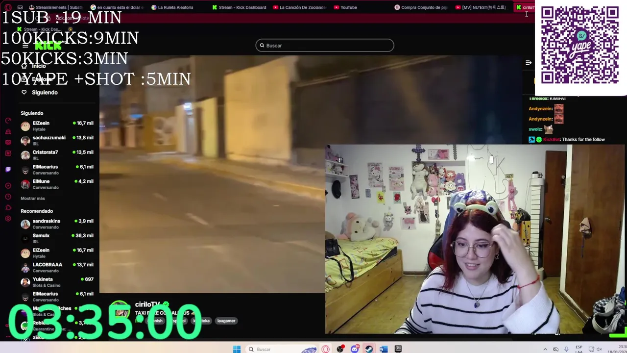Open Word from taskbar
Image resolution: width=627 pixels, height=353 pixels.
(x=384, y=349)
